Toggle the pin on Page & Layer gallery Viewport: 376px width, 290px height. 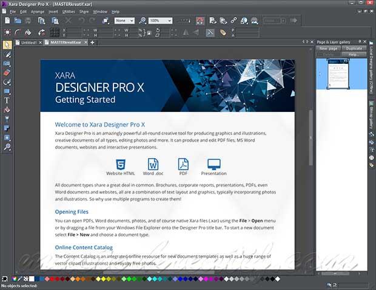(x=360, y=41)
